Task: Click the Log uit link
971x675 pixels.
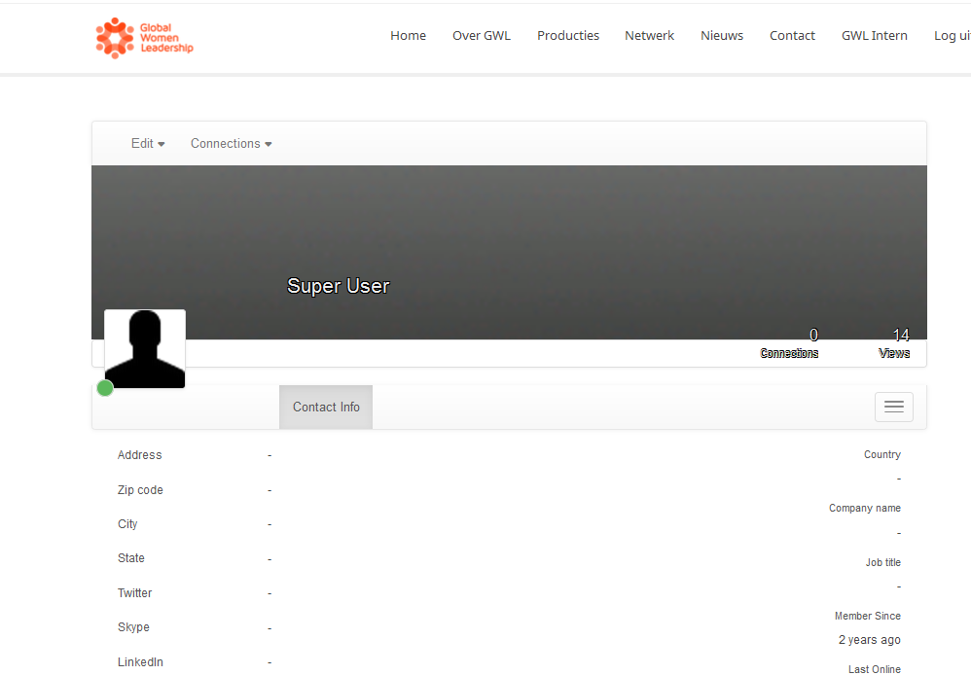Action: point(952,36)
